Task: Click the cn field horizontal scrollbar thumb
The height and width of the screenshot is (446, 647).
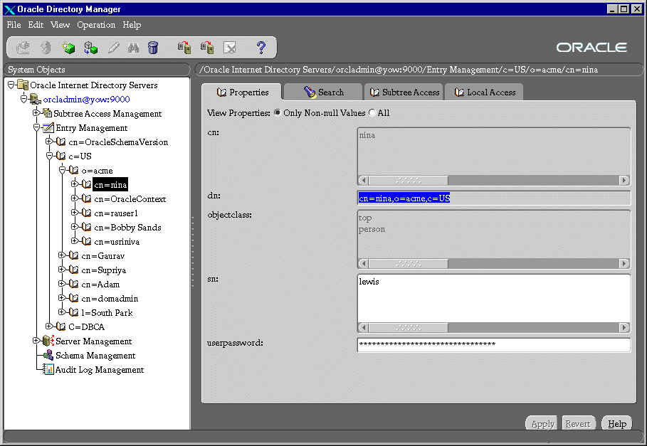Action: pyautogui.click(x=408, y=181)
